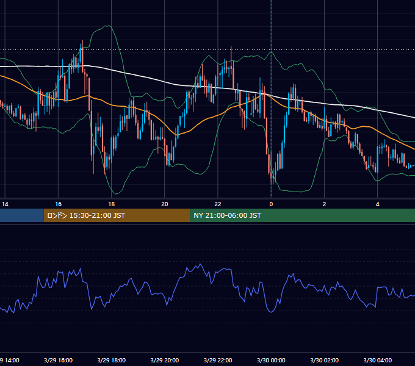Click the 3/29 18:00 date label
Image resolution: width=415 pixels, height=366 pixels.
click(112, 360)
